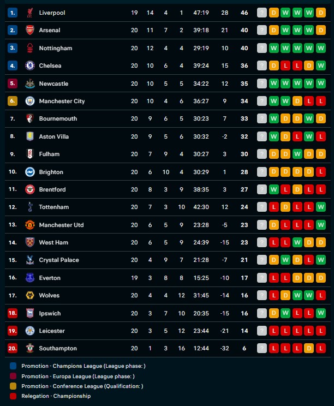This screenshot has width=334, height=406.
Task: Click the Manchester Utd crest
Action: click(x=30, y=225)
